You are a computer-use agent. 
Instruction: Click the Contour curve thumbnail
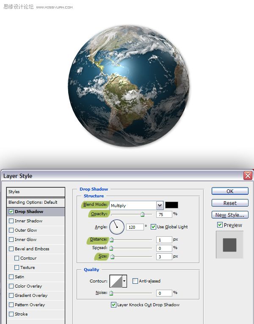[116, 281]
